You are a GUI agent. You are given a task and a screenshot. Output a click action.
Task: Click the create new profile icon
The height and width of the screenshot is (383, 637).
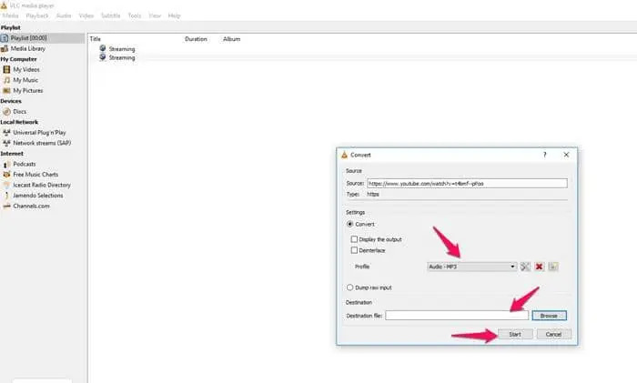coord(552,267)
